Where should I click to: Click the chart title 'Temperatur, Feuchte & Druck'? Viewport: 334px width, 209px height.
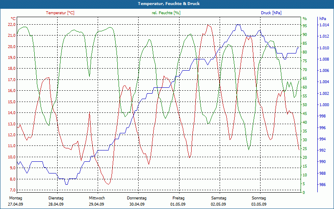click(169, 4)
